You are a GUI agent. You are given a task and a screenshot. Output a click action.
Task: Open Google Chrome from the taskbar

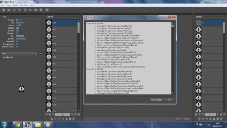17,125
